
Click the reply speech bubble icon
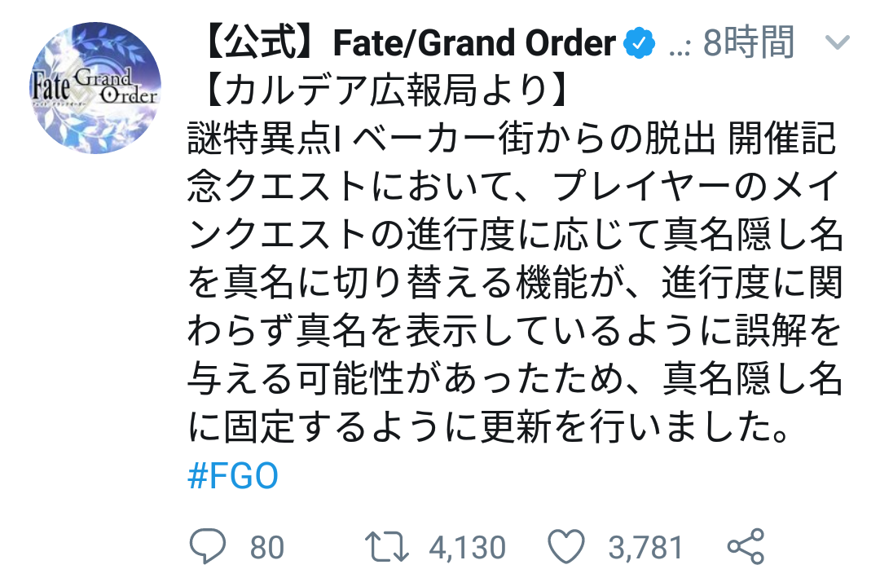[x=208, y=546]
